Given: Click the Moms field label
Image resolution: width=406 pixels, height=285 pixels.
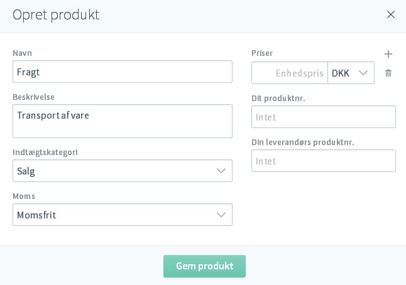Looking at the screenshot, I should click(x=24, y=196).
